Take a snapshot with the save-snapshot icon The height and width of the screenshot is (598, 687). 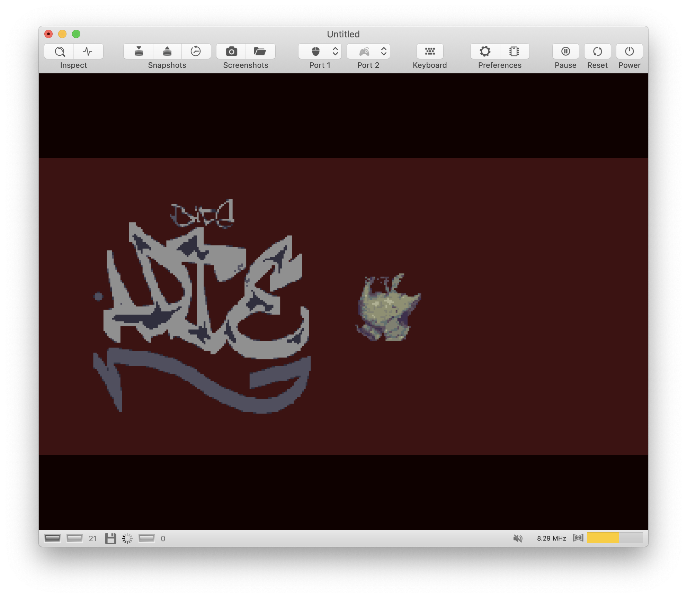click(139, 51)
